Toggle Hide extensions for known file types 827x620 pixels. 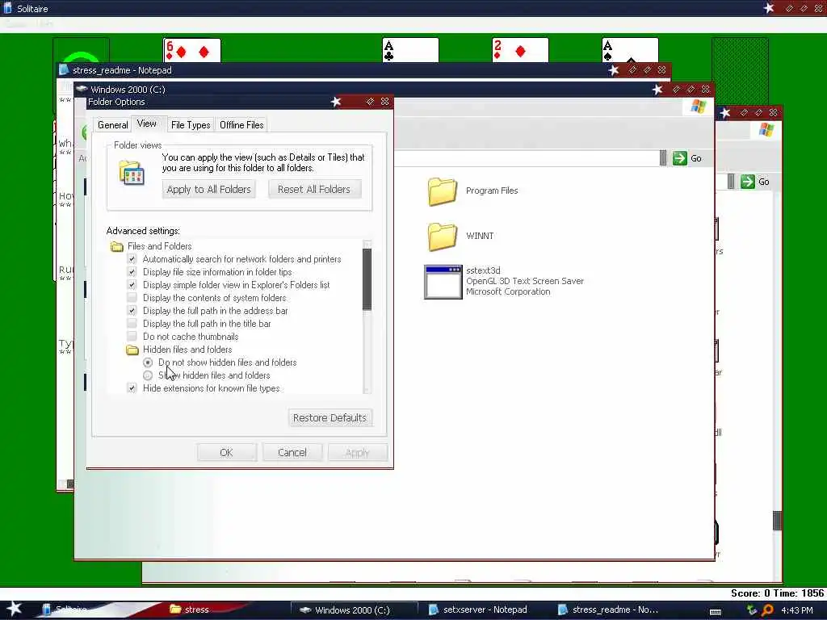pos(132,388)
